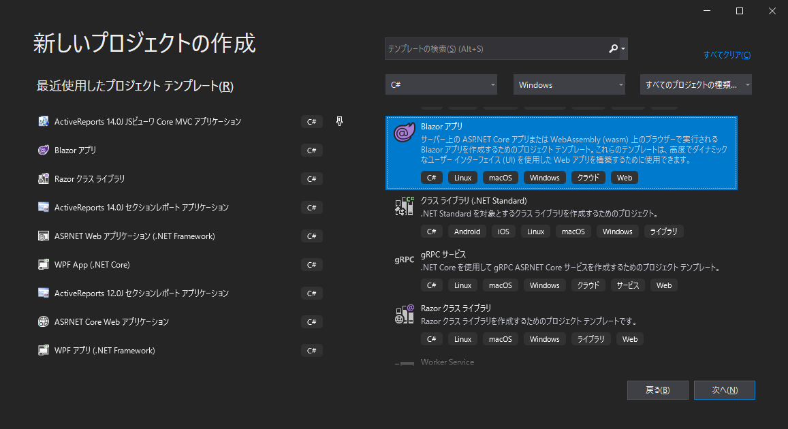Image resolution: width=788 pixels, height=429 pixels.
Task: Click the Razor class library icon in recent list
Action: 44,178
